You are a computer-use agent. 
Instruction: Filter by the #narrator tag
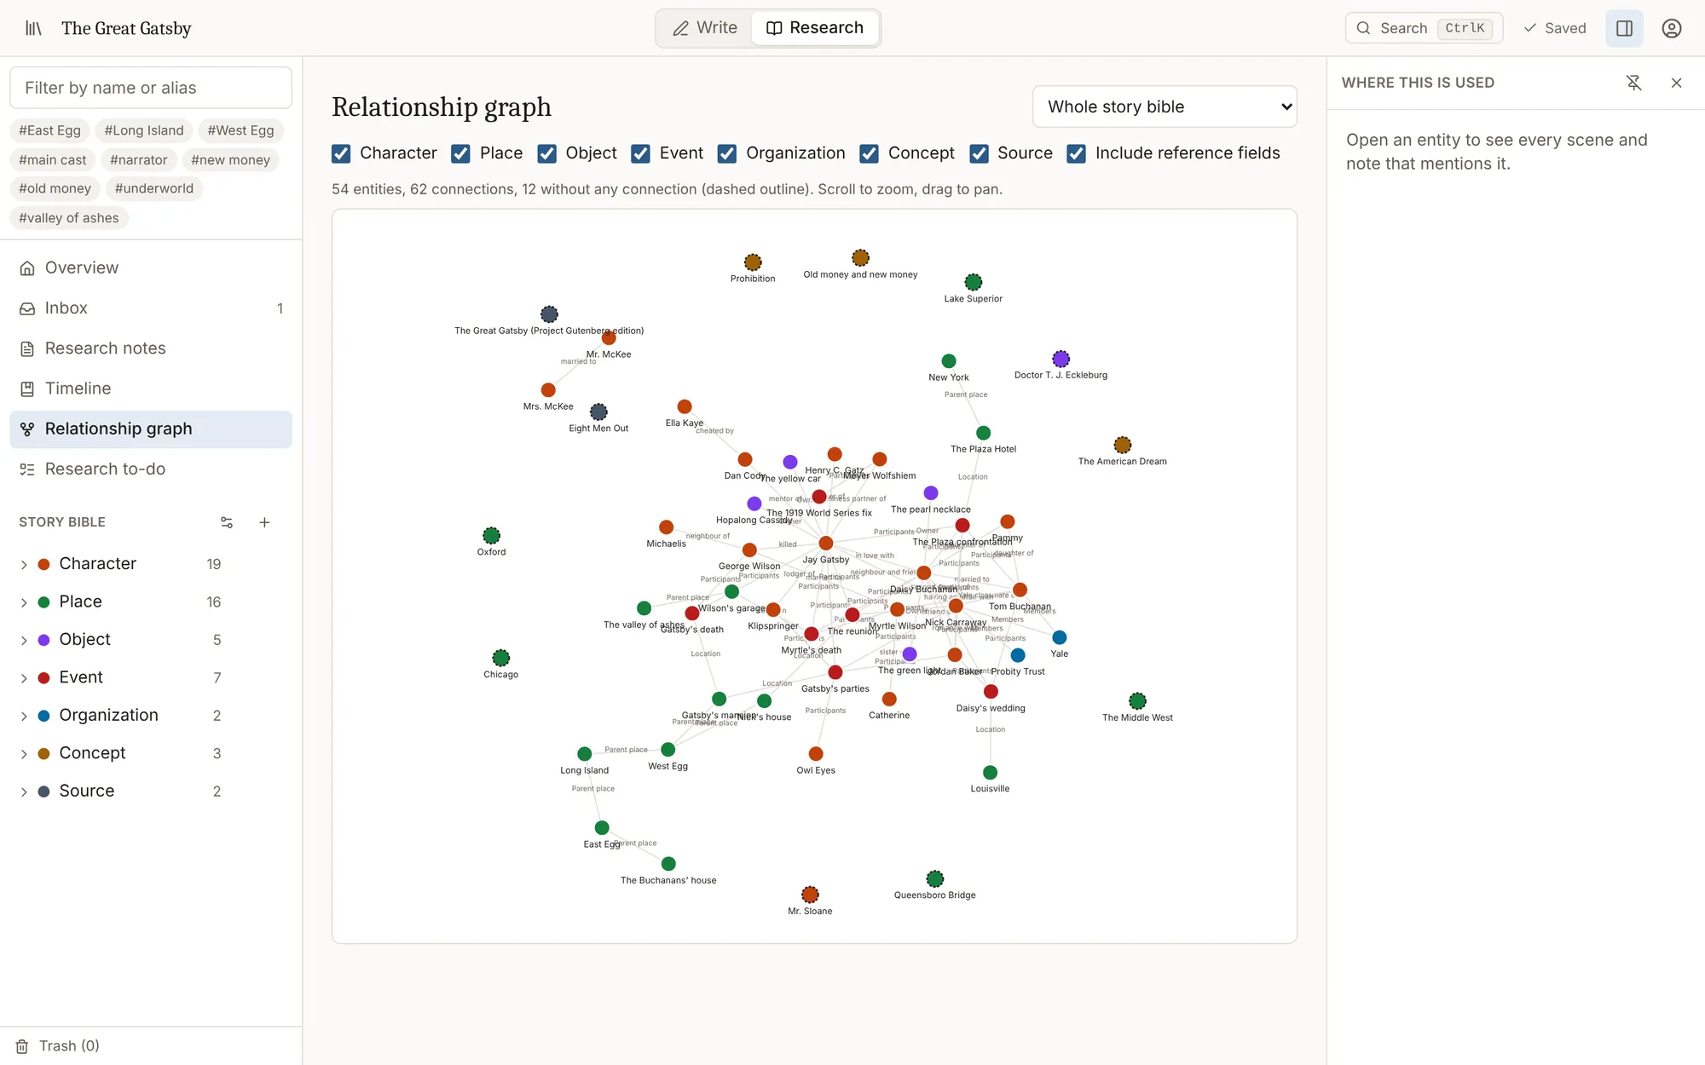(139, 159)
